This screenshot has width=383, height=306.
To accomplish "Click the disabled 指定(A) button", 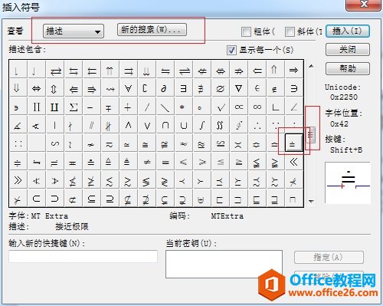I will coord(329,257).
